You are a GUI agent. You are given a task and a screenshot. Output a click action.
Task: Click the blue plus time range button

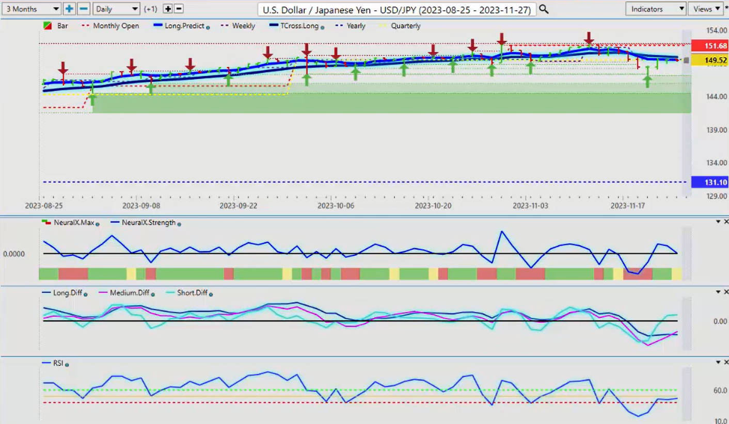click(70, 9)
